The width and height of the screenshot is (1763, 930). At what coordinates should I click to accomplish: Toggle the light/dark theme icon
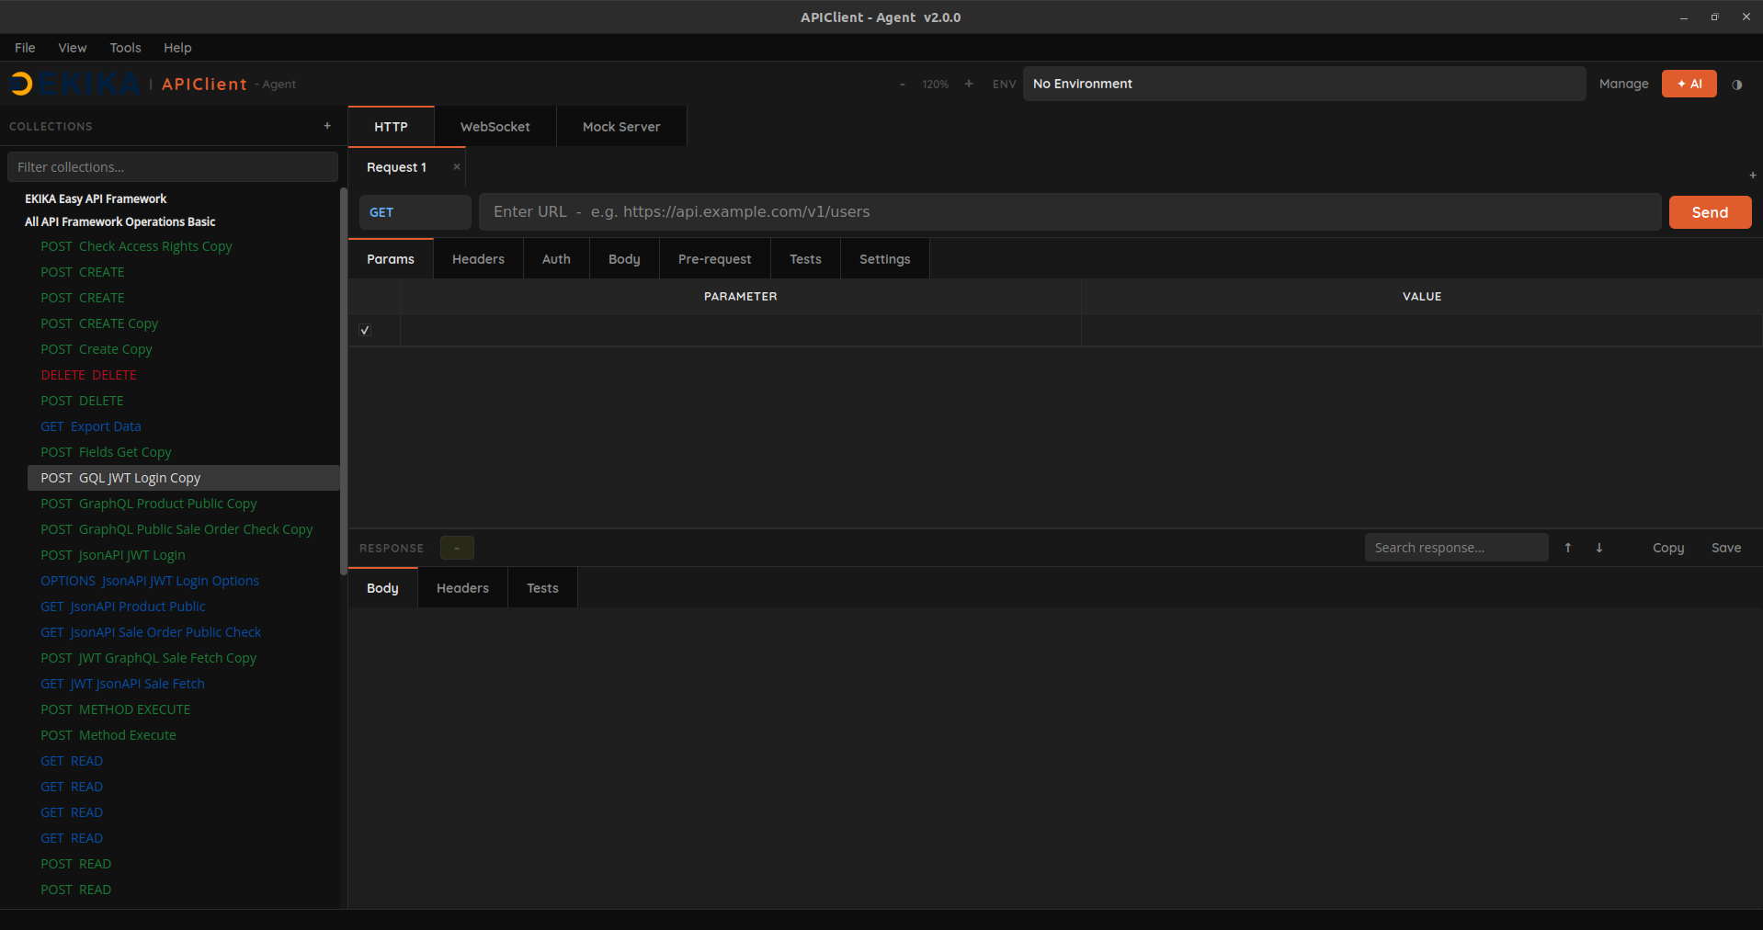[1736, 85]
